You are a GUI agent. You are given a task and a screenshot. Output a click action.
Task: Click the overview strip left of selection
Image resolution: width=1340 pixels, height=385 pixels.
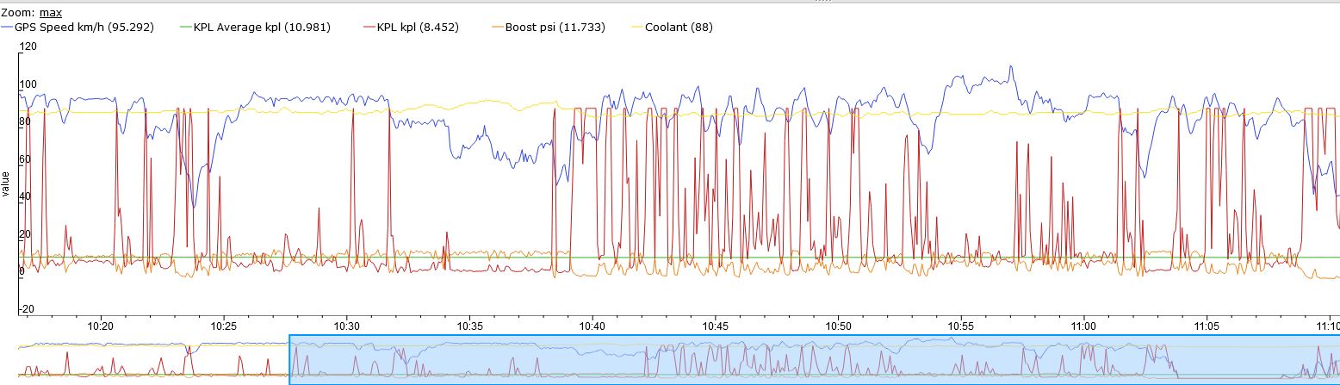(153, 360)
